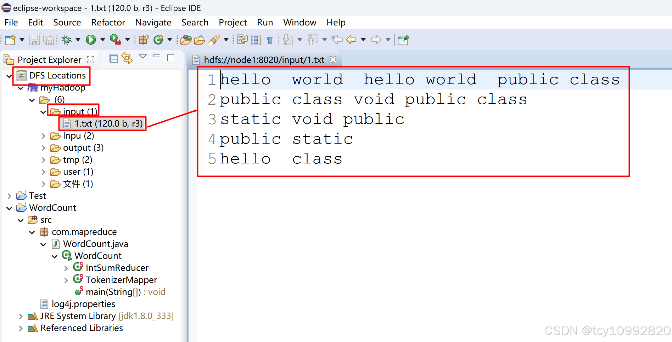Collapse the WordCount project tree

[9, 208]
